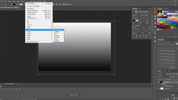Screen dimensions: 178x100
Task: Select the document tab Rectangle 1
Action: (x=10, y=7)
